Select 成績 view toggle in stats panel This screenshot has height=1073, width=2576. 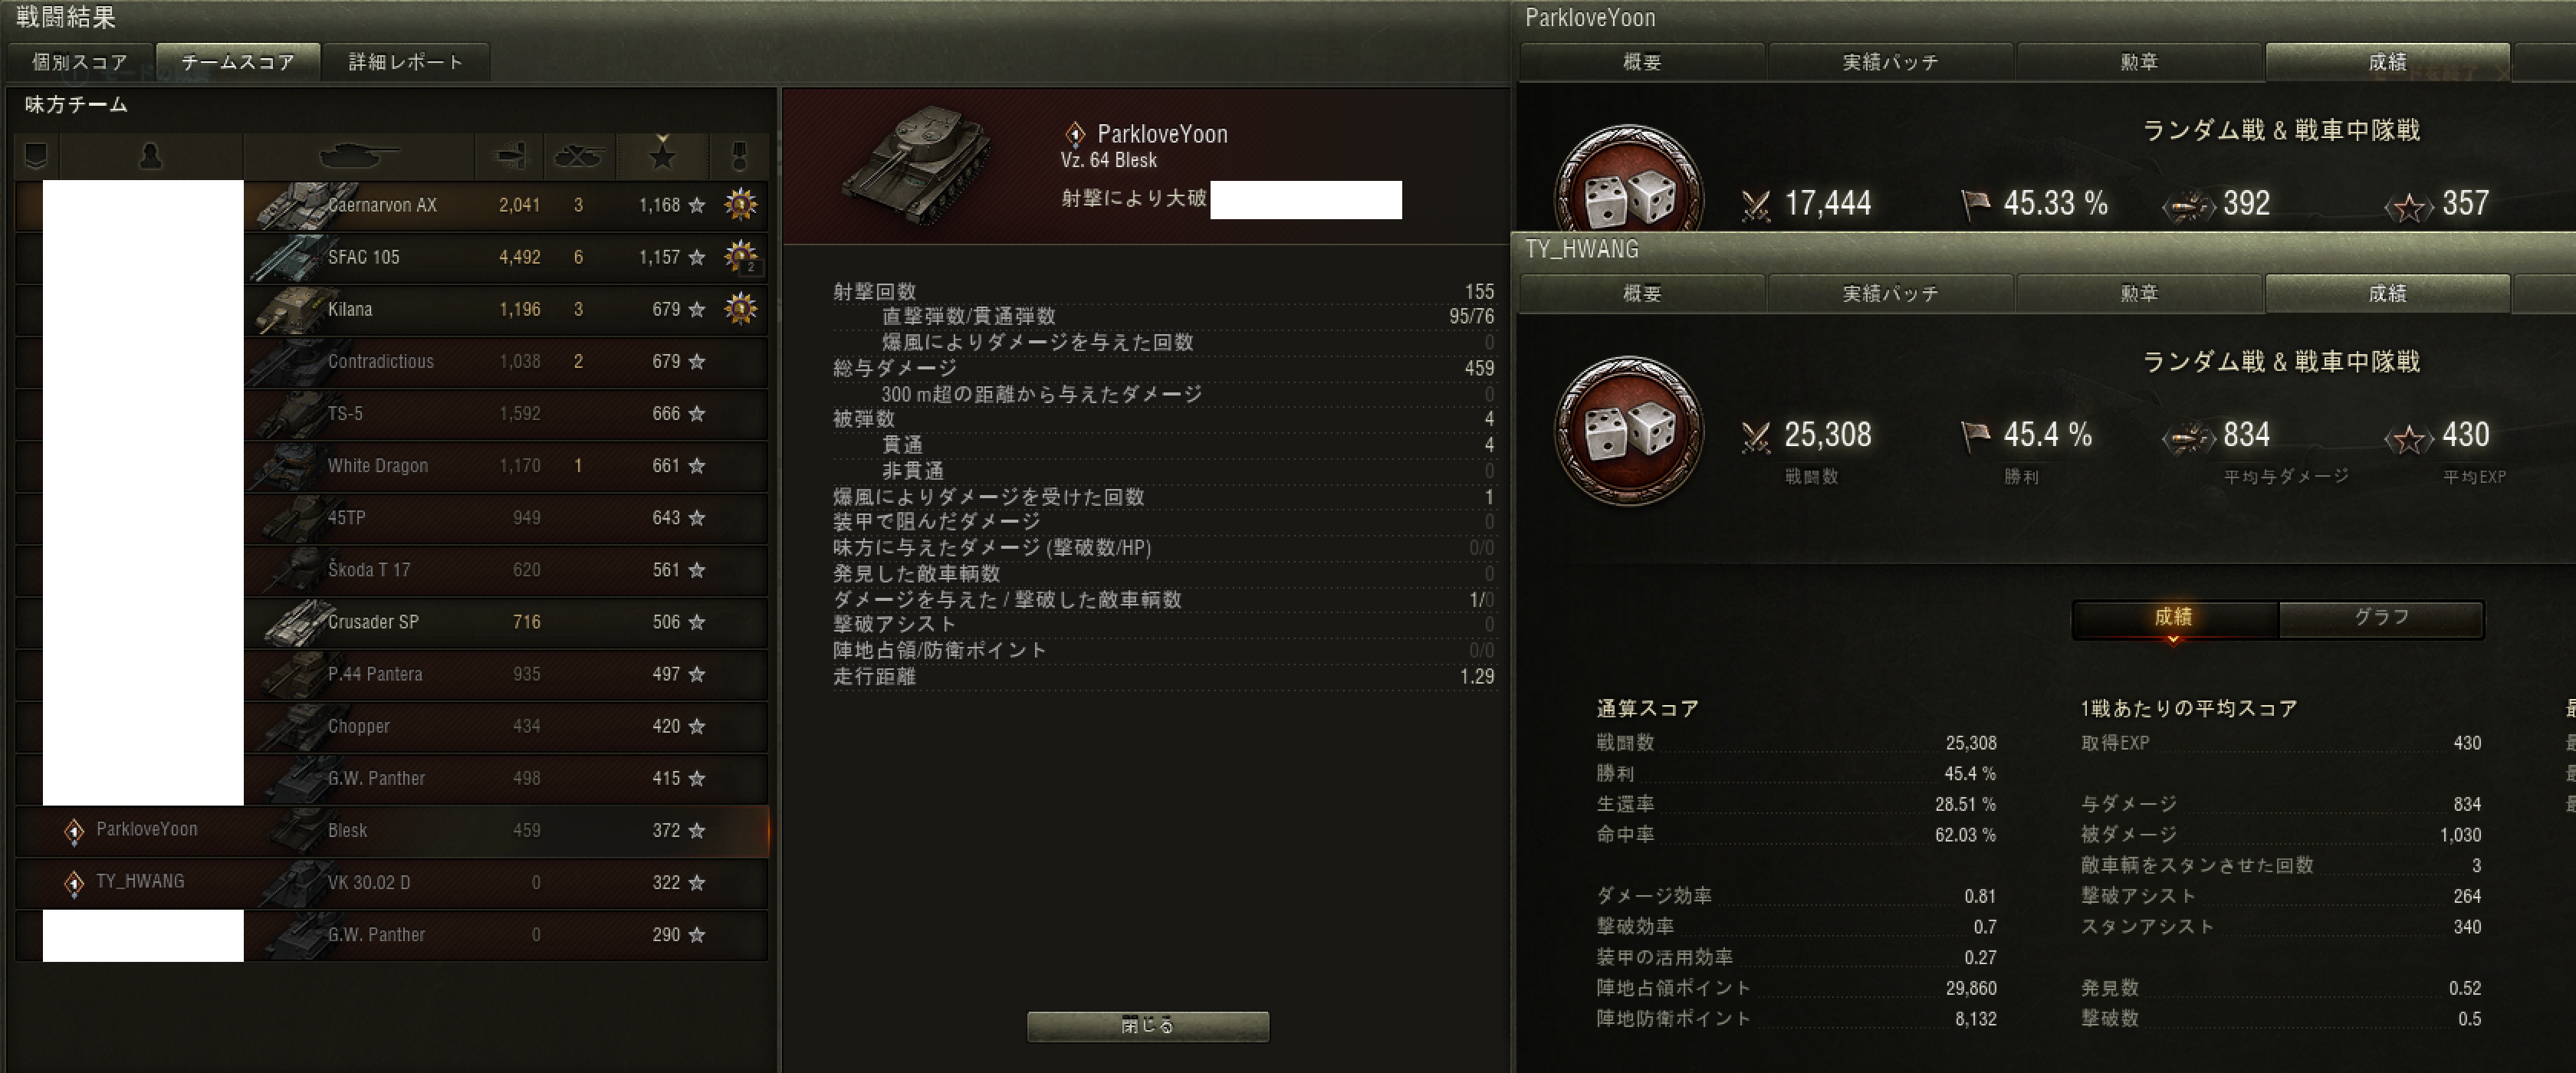click(x=2174, y=618)
